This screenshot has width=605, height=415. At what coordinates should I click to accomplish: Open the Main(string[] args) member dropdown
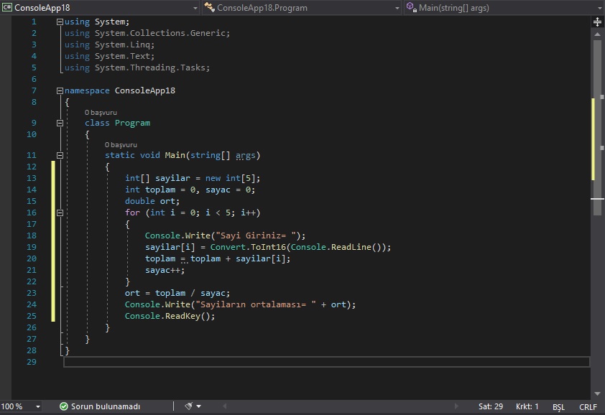599,8
